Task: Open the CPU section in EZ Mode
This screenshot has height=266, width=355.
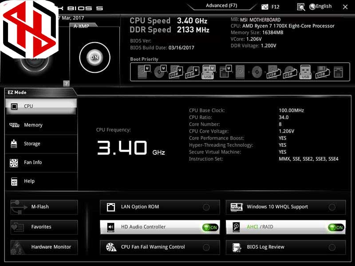Action: pos(41,106)
